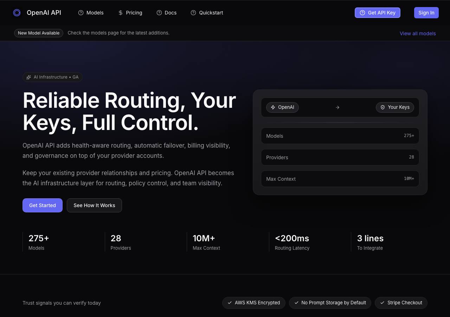Select the Your Keys chip
Image resolution: width=450 pixels, height=317 pixels.
click(x=395, y=107)
